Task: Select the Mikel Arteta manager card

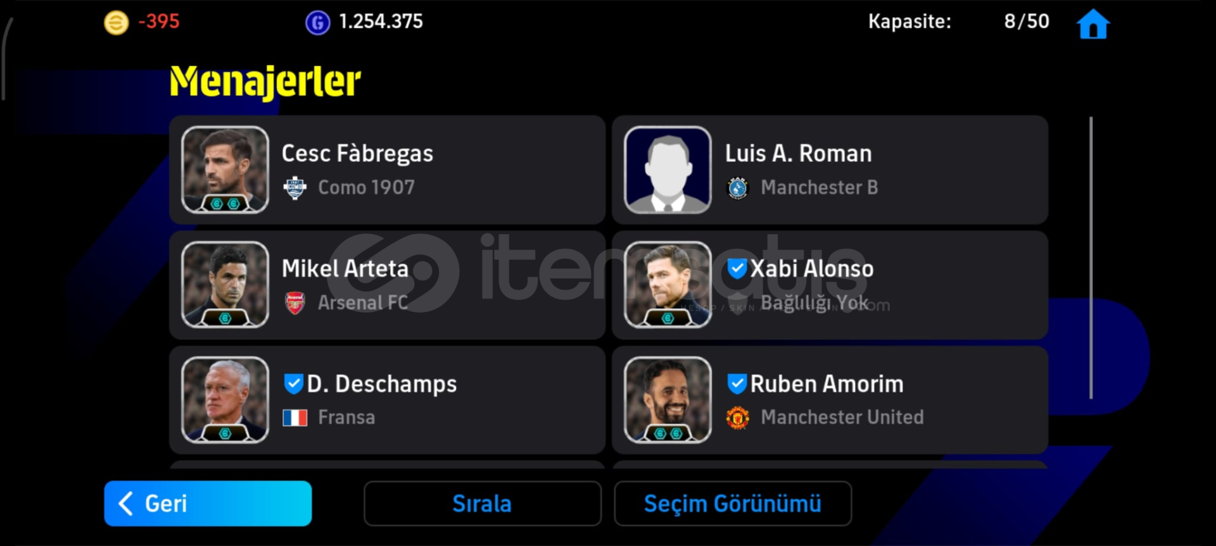Action: (387, 285)
